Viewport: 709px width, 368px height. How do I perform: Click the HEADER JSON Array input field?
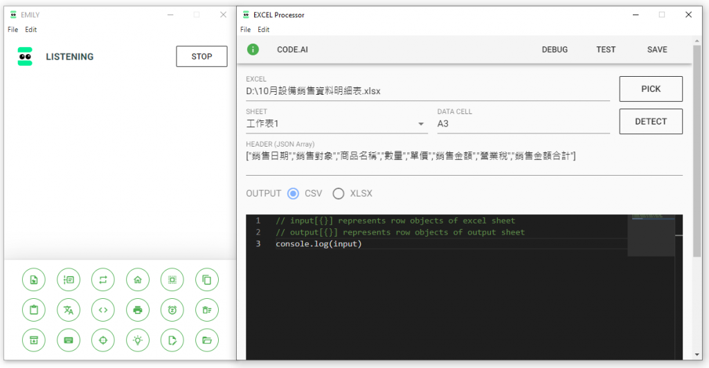point(464,156)
